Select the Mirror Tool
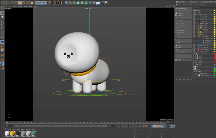216x138 pixels. [184, 32]
